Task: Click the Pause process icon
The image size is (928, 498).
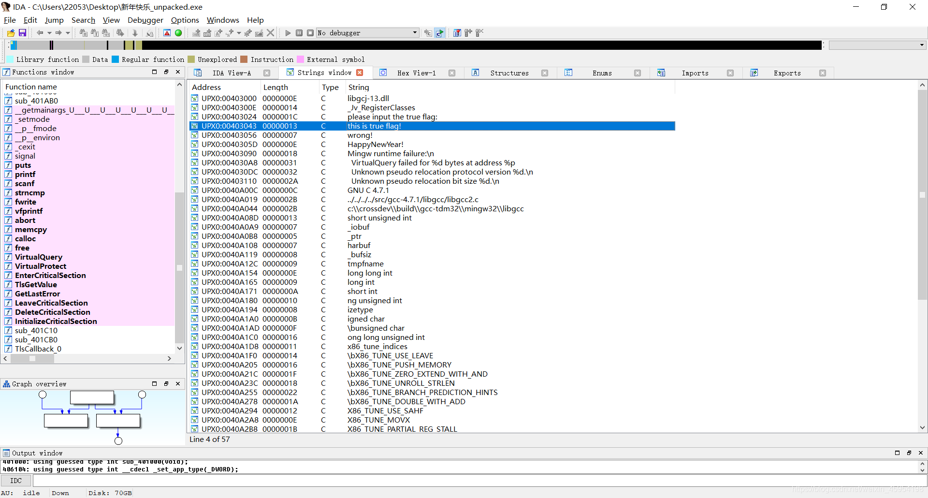Action: click(x=299, y=33)
